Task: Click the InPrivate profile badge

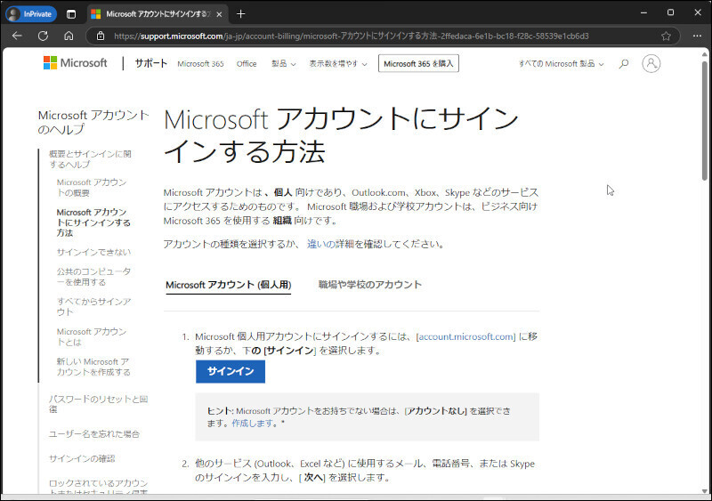Action: pos(31,14)
